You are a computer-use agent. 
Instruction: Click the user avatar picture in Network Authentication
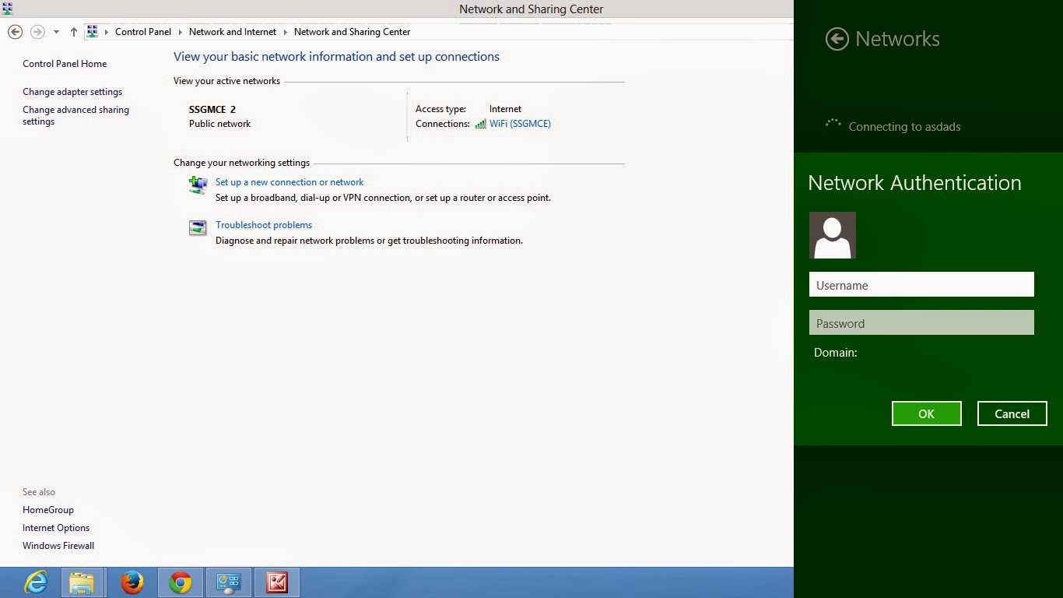click(x=833, y=235)
